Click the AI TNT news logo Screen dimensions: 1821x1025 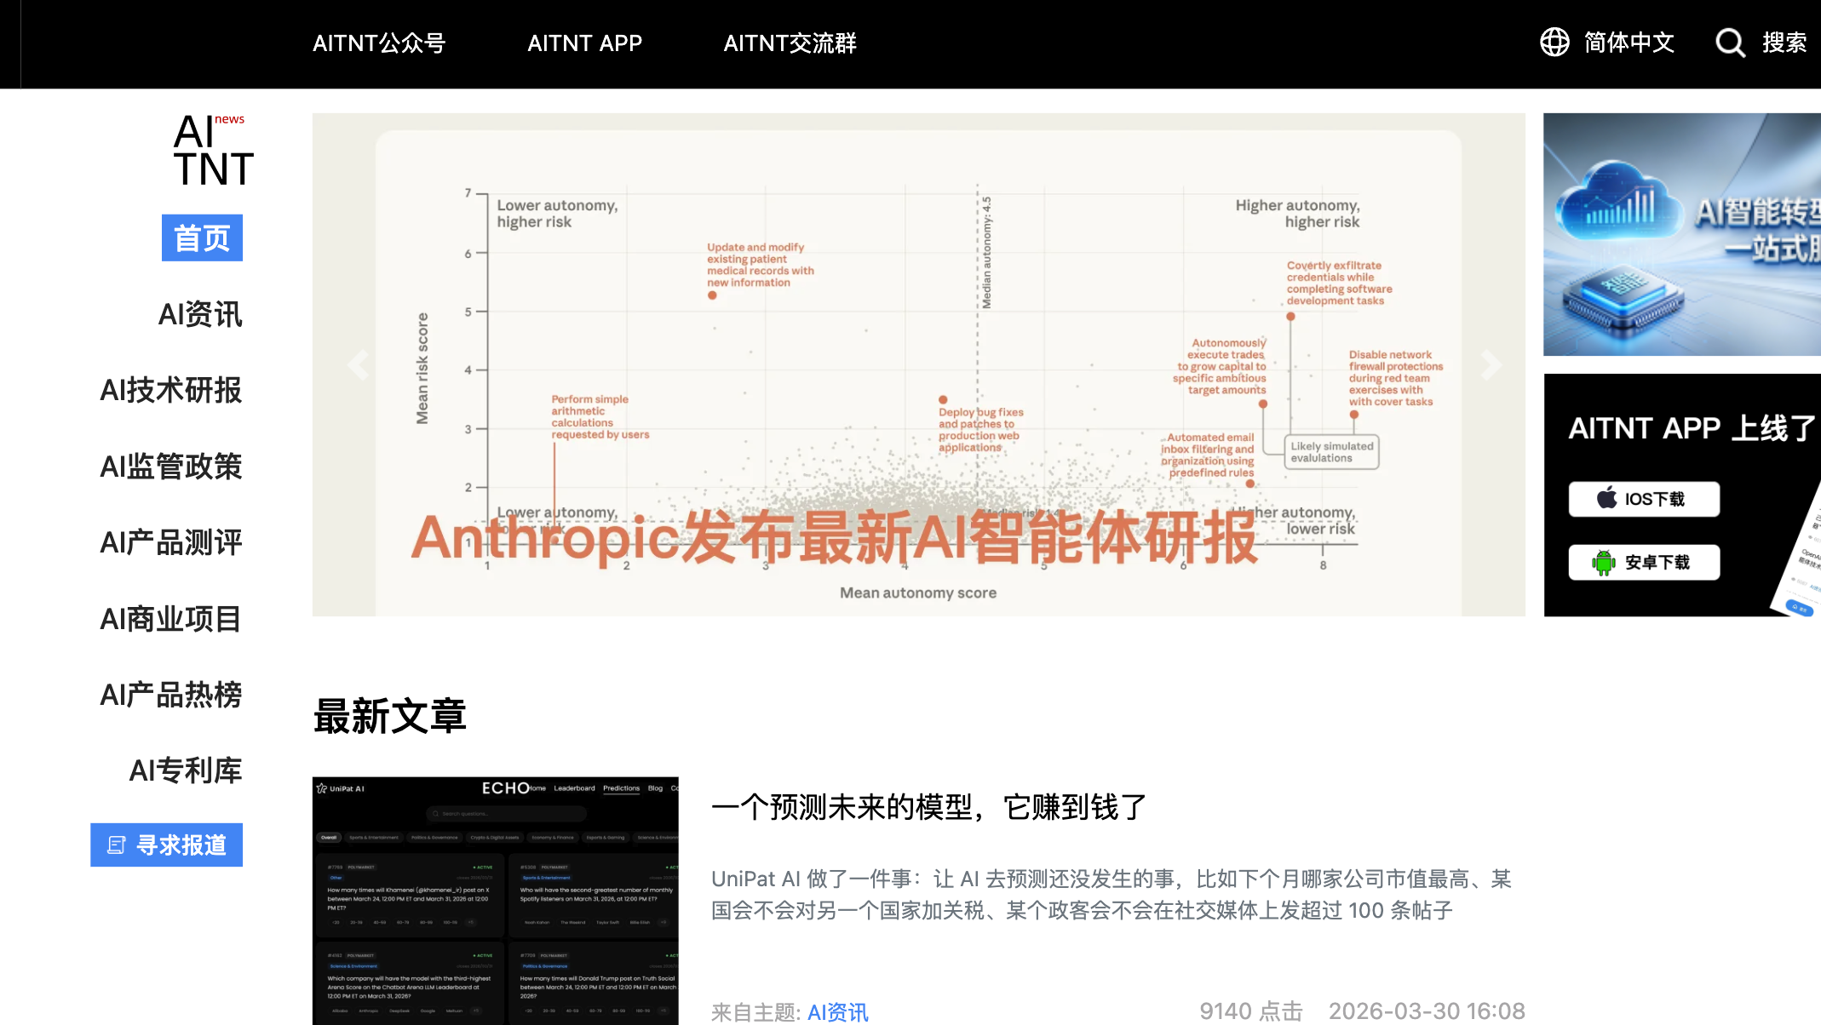point(212,151)
